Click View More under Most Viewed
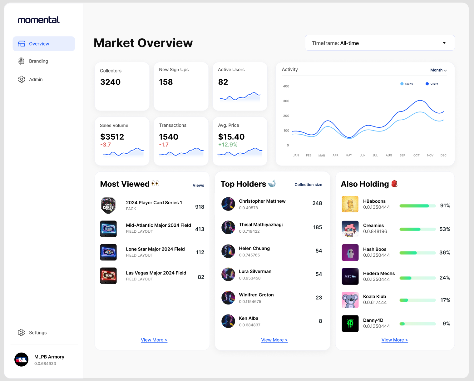Screen dimensions: 474x381 (x=154, y=340)
